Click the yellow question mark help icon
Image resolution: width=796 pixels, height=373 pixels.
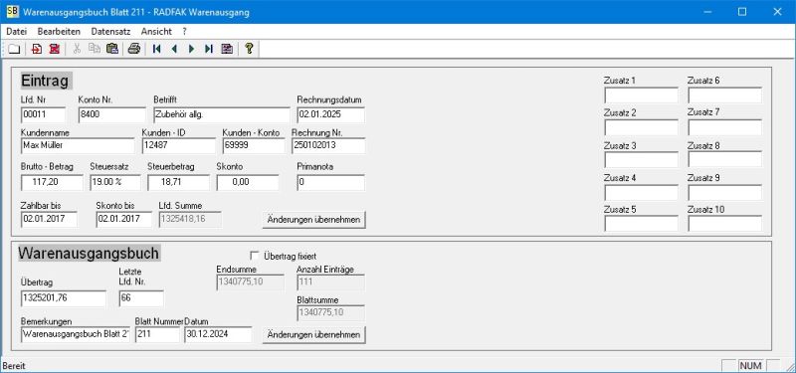point(249,49)
